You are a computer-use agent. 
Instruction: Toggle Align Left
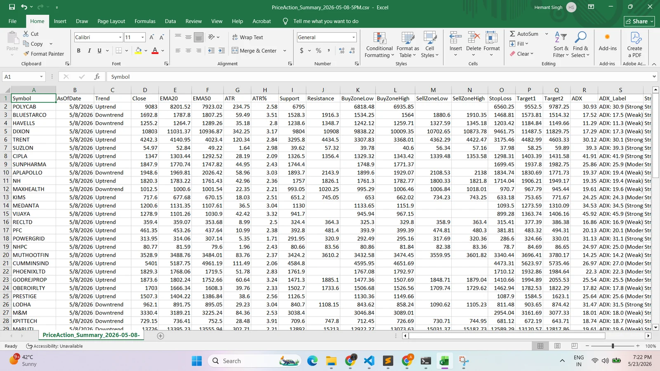178,50
